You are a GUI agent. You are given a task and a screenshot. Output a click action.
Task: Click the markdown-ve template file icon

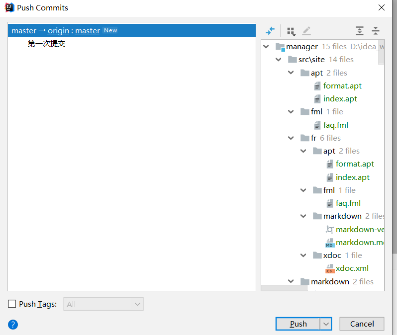point(330,230)
